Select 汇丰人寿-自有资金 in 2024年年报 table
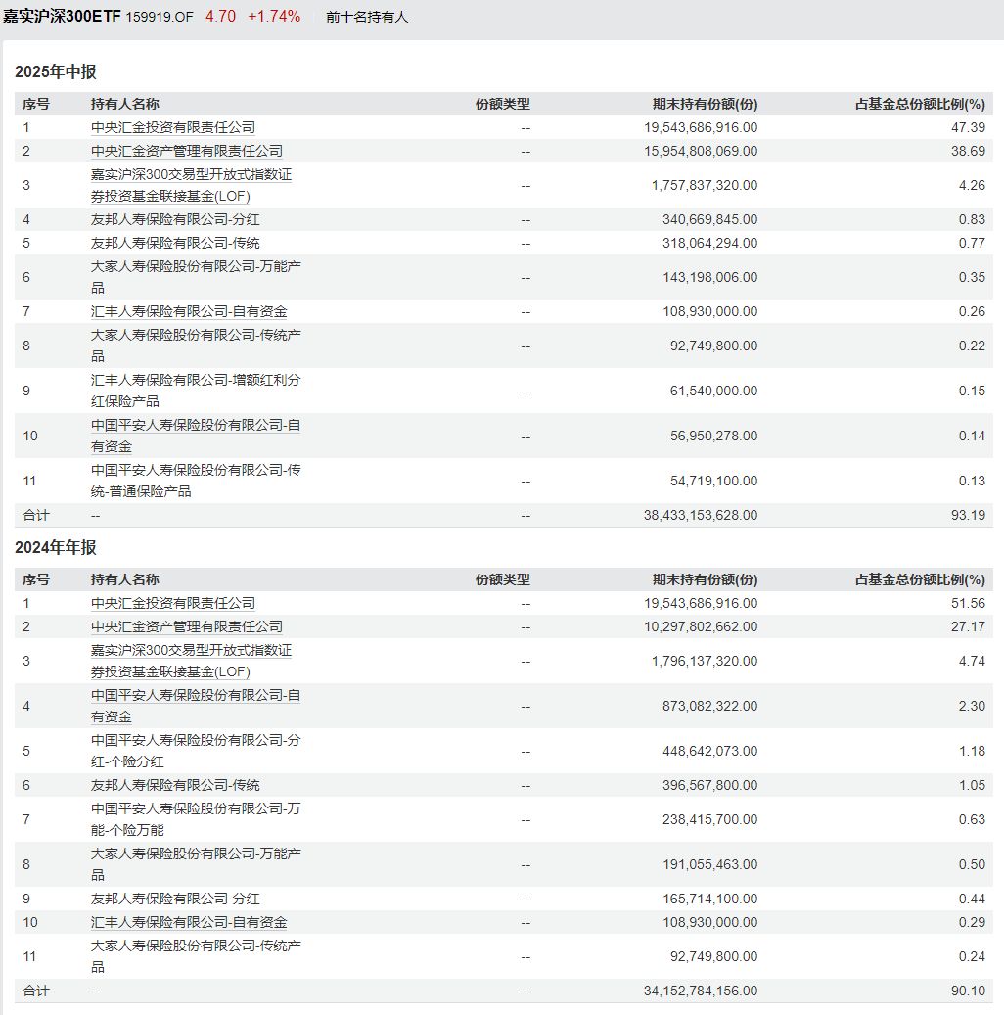Screen dimensions: 1004x1015 [x=189, y=922]
